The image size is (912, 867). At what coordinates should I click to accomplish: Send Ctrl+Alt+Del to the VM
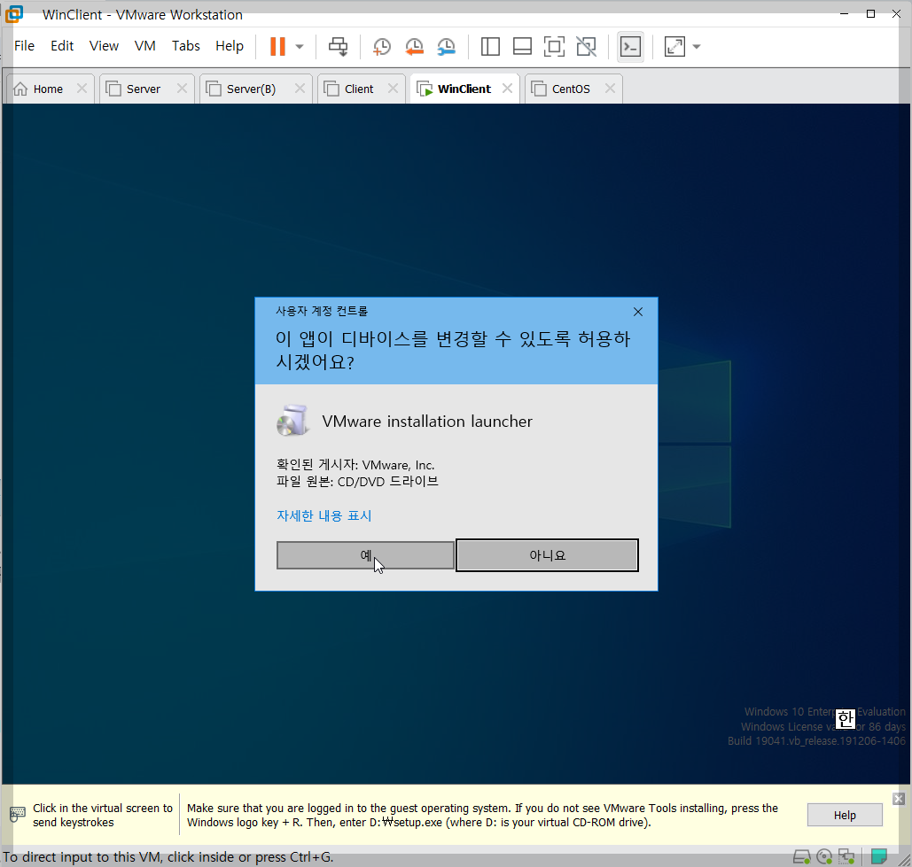[x=338, y=46]
